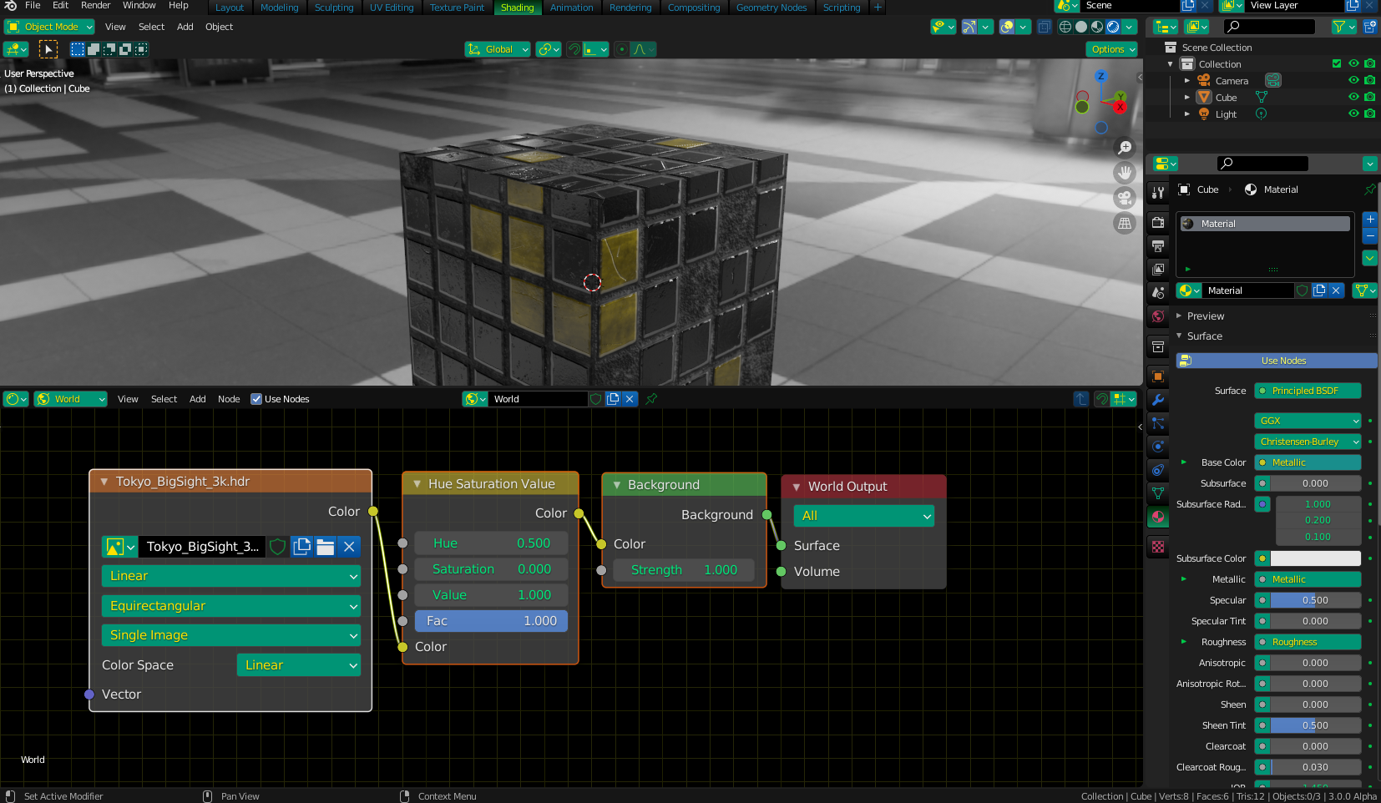This screenshot has height=803, width=1381.
Task: Toggle Use Nodes checkbox in node editor
Action: click(256, 399)
